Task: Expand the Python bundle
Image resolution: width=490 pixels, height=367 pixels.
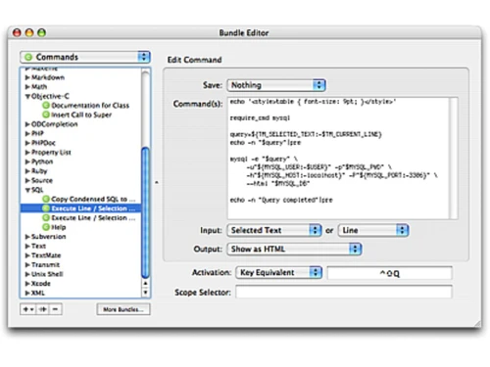Action: (x=27, y=161)
